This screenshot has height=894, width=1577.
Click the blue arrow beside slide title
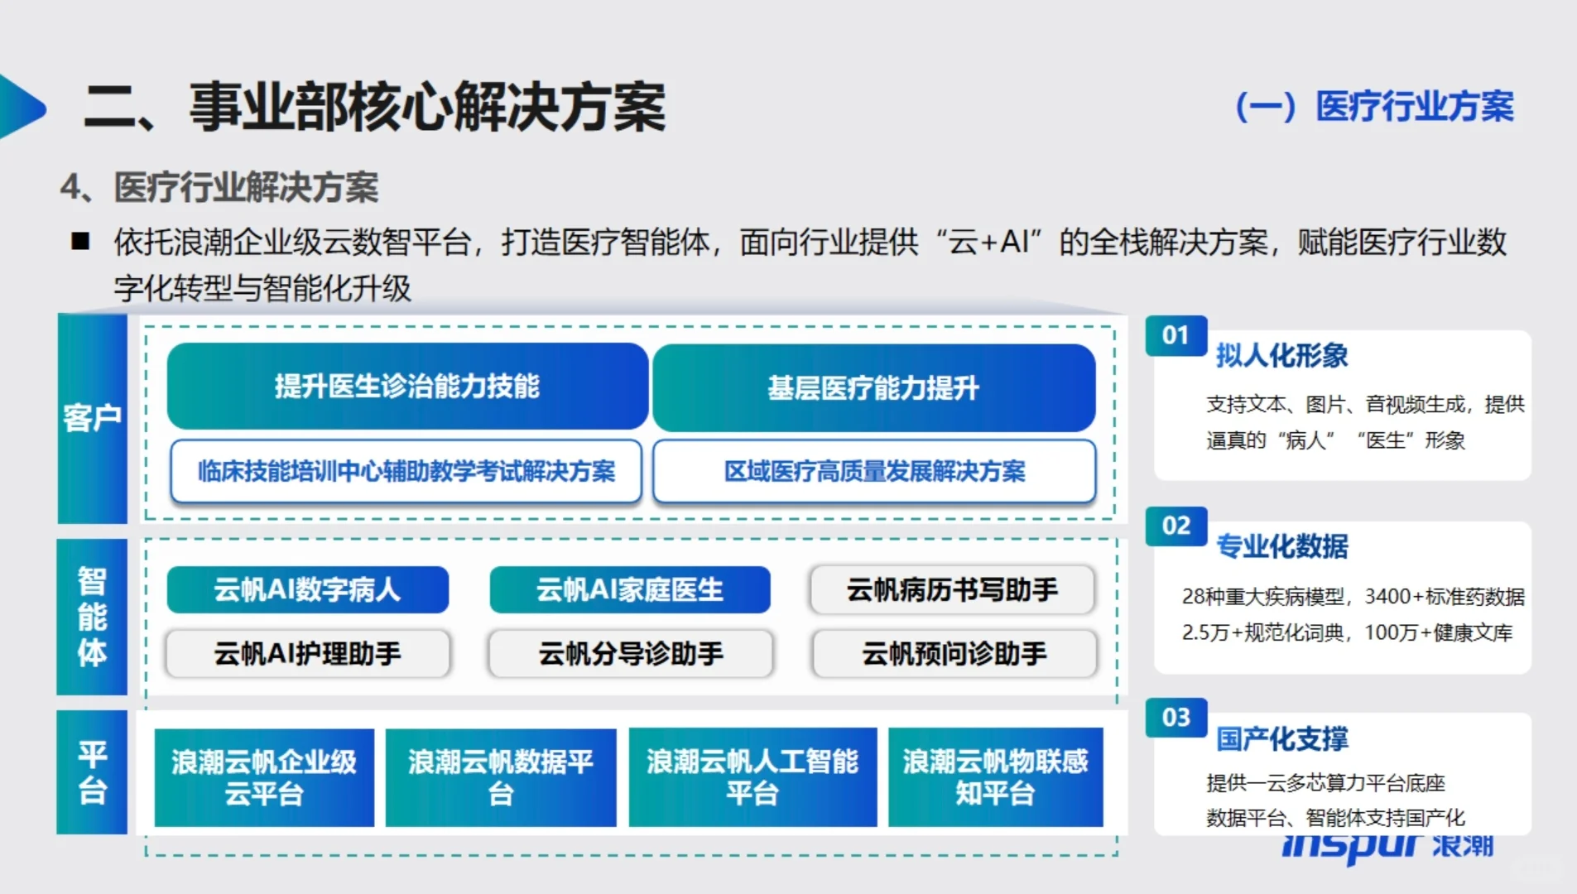(x=22, y=107)
